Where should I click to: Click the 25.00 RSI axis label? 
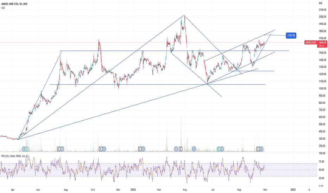pos(322,178)
